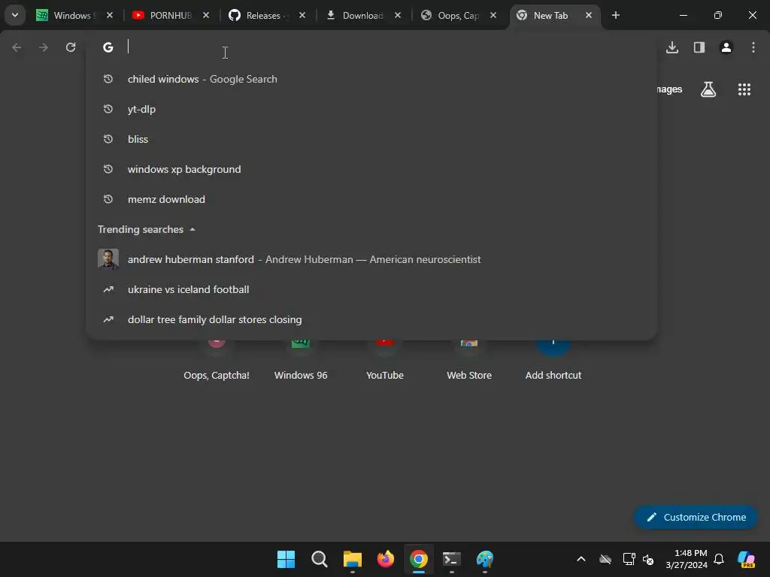
Task: Switch to the Download tab
Action: click(363, 15)
